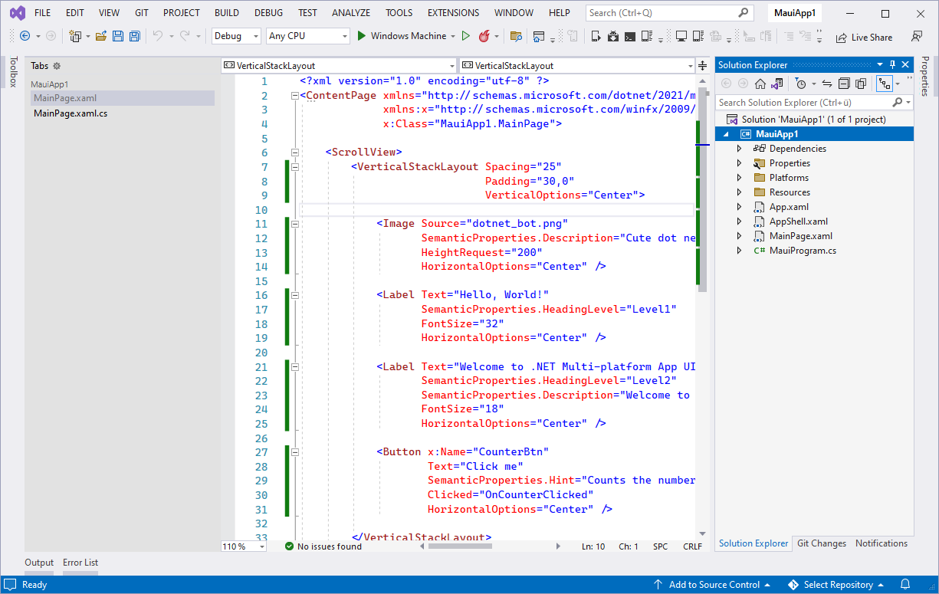Open the BUILD menu

[x=226, y=13]
